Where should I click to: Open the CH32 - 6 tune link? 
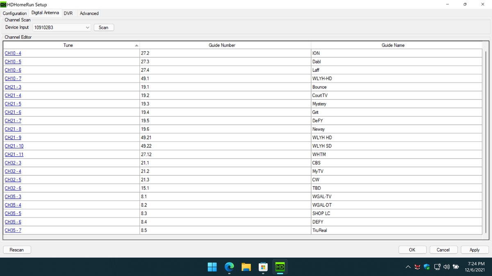click(x=13, y=188)
